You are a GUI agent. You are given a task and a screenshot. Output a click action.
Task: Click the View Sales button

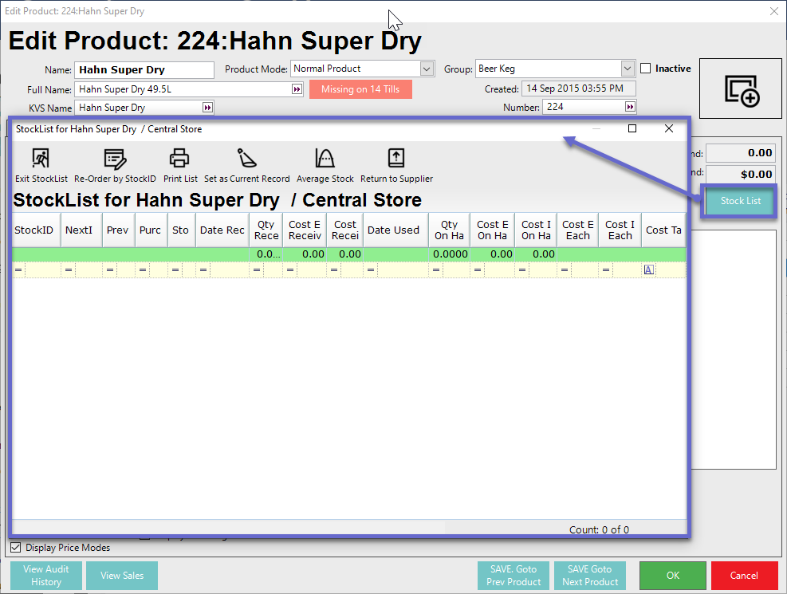[122, 576]
